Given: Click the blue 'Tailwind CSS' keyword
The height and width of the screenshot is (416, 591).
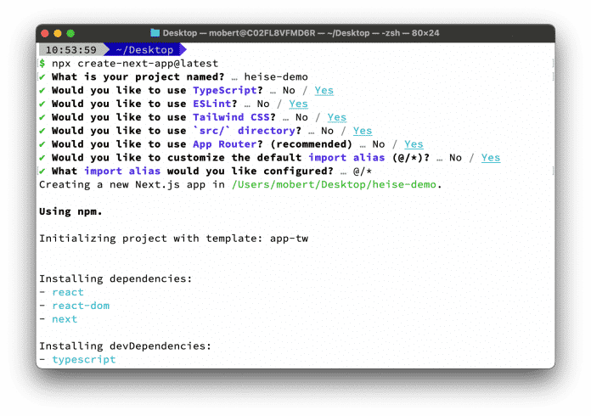Looking at the screenshot, I should (x=232, y=117).
